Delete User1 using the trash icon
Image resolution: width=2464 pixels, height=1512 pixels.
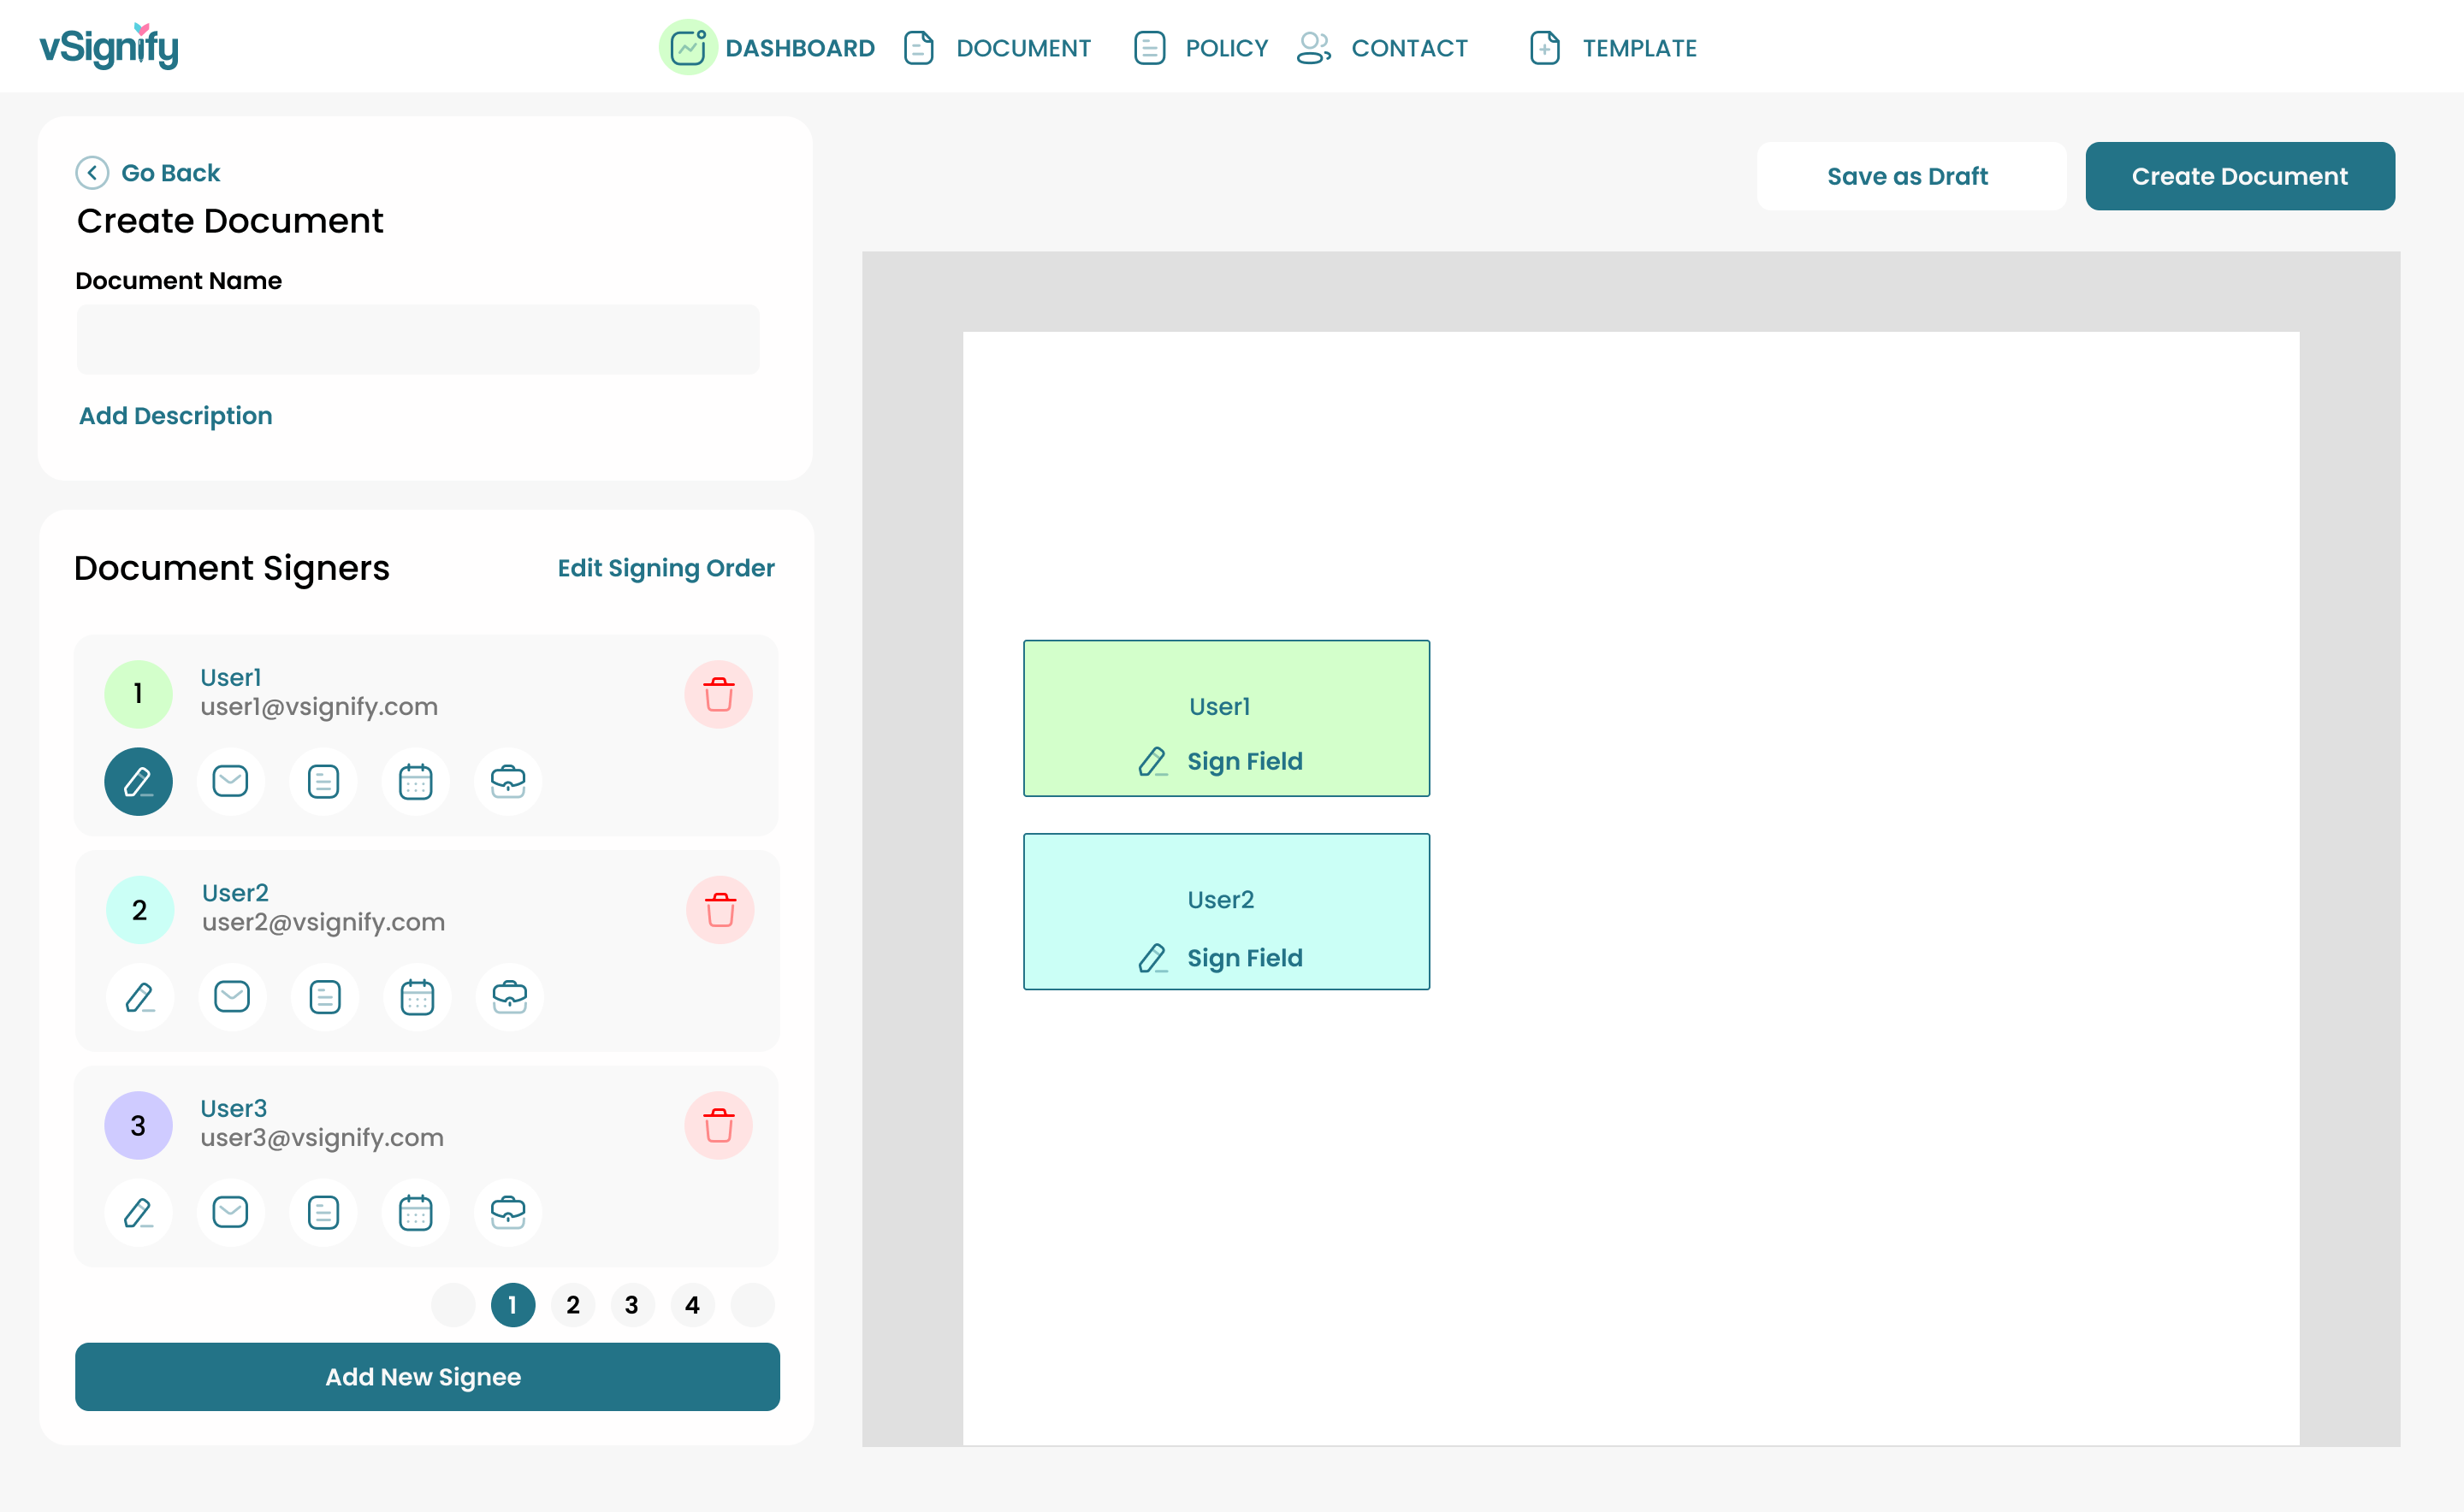tap(719, 693)
